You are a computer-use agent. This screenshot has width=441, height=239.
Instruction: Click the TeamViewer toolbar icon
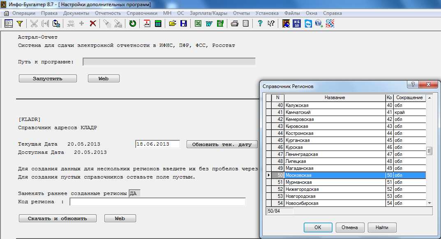point(308,23)
